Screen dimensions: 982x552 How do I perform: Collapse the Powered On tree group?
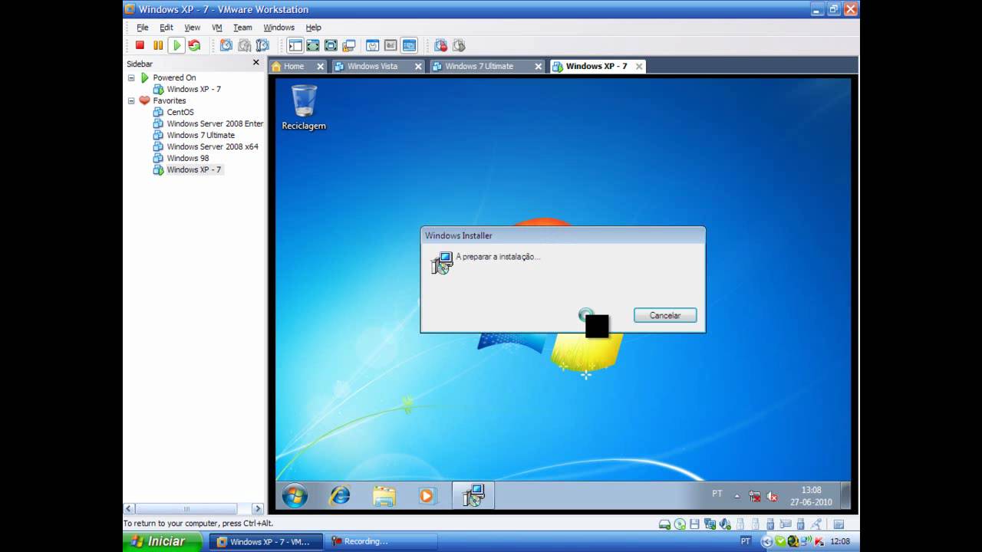(x=131, y=77)
